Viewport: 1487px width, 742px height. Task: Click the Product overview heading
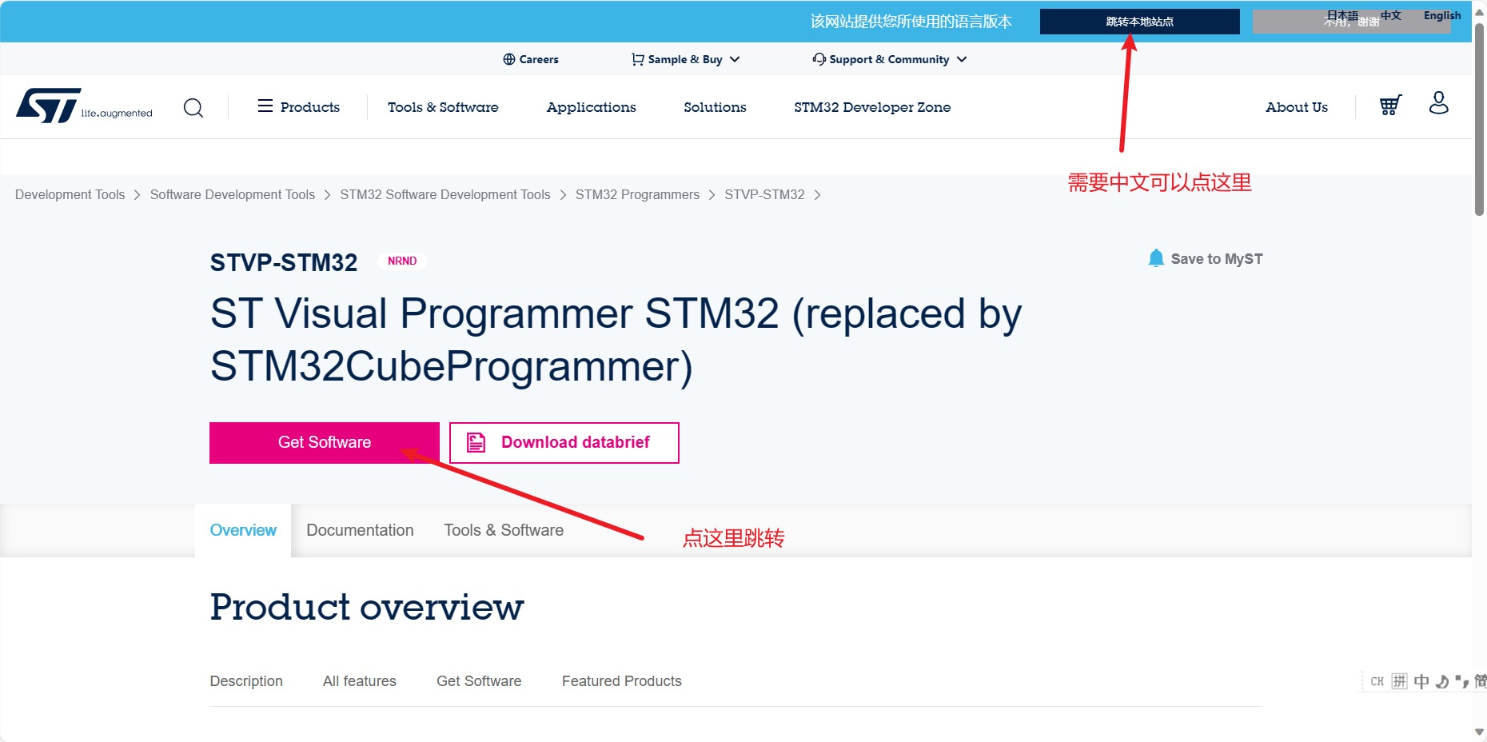pyautogui.click(x=367, y=607)
